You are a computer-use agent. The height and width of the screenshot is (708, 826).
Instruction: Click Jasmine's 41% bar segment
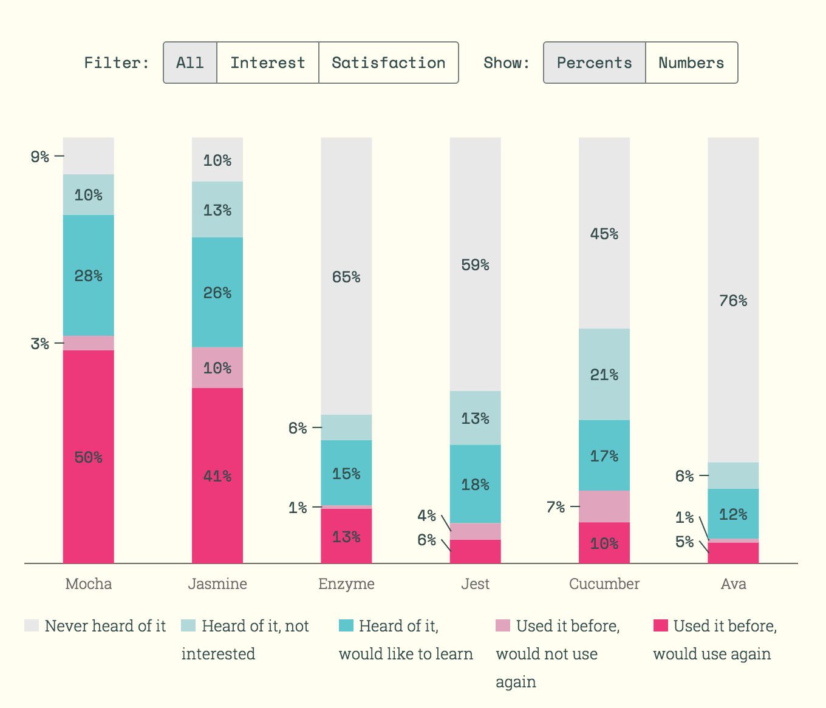(x=217, y=475)
